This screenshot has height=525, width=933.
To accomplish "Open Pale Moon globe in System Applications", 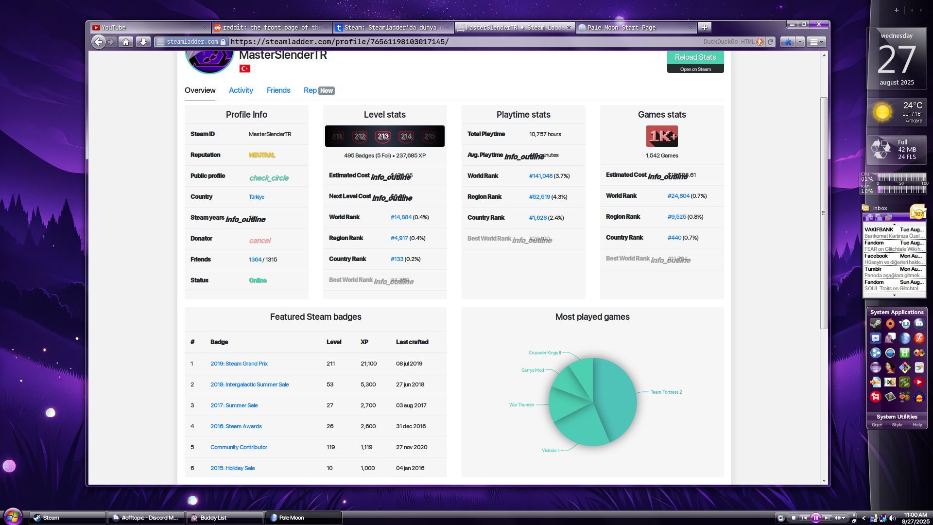I will tap(904, 338).
